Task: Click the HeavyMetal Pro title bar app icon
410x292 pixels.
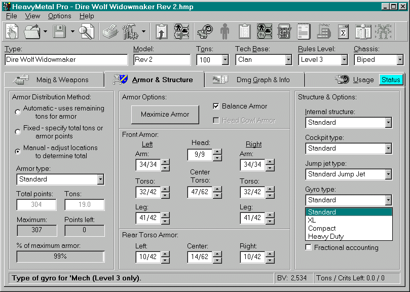Action: point(7,6)
